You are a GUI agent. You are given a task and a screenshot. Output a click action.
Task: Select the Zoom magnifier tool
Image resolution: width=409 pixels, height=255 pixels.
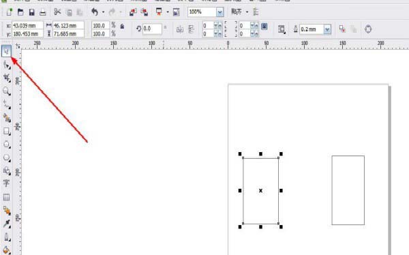[x=7, y=91]
